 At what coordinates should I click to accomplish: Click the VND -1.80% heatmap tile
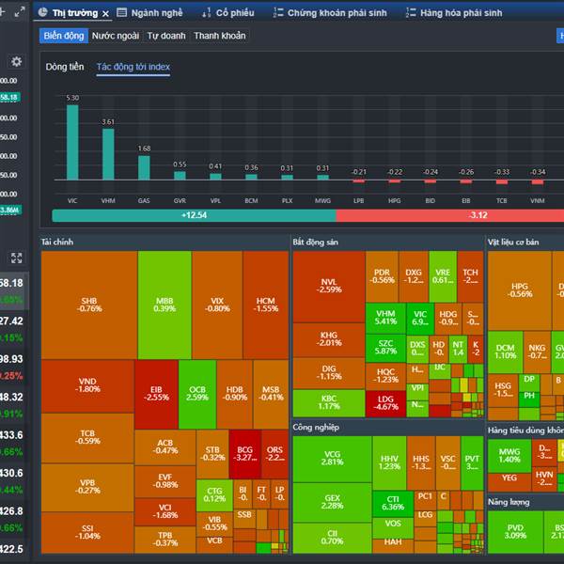coord(87,385)
